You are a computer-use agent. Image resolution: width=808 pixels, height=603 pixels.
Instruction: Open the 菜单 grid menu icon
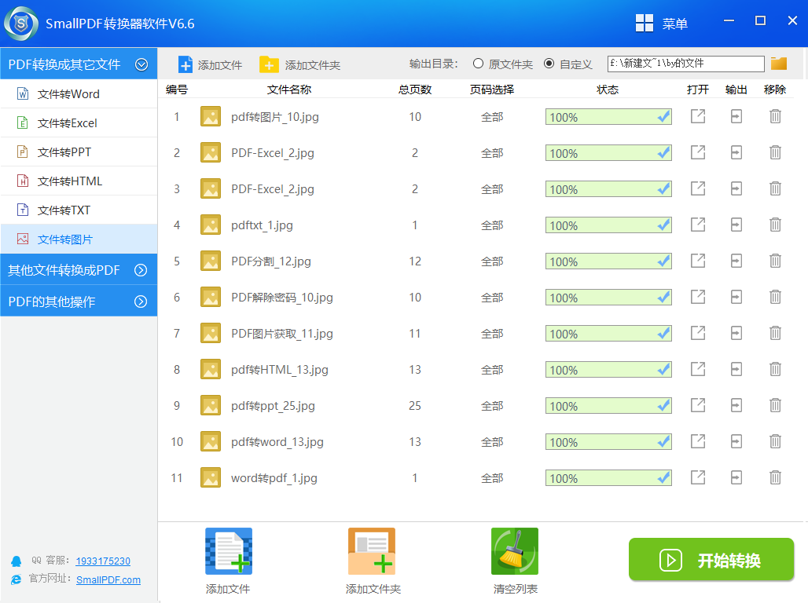(645, 24)
